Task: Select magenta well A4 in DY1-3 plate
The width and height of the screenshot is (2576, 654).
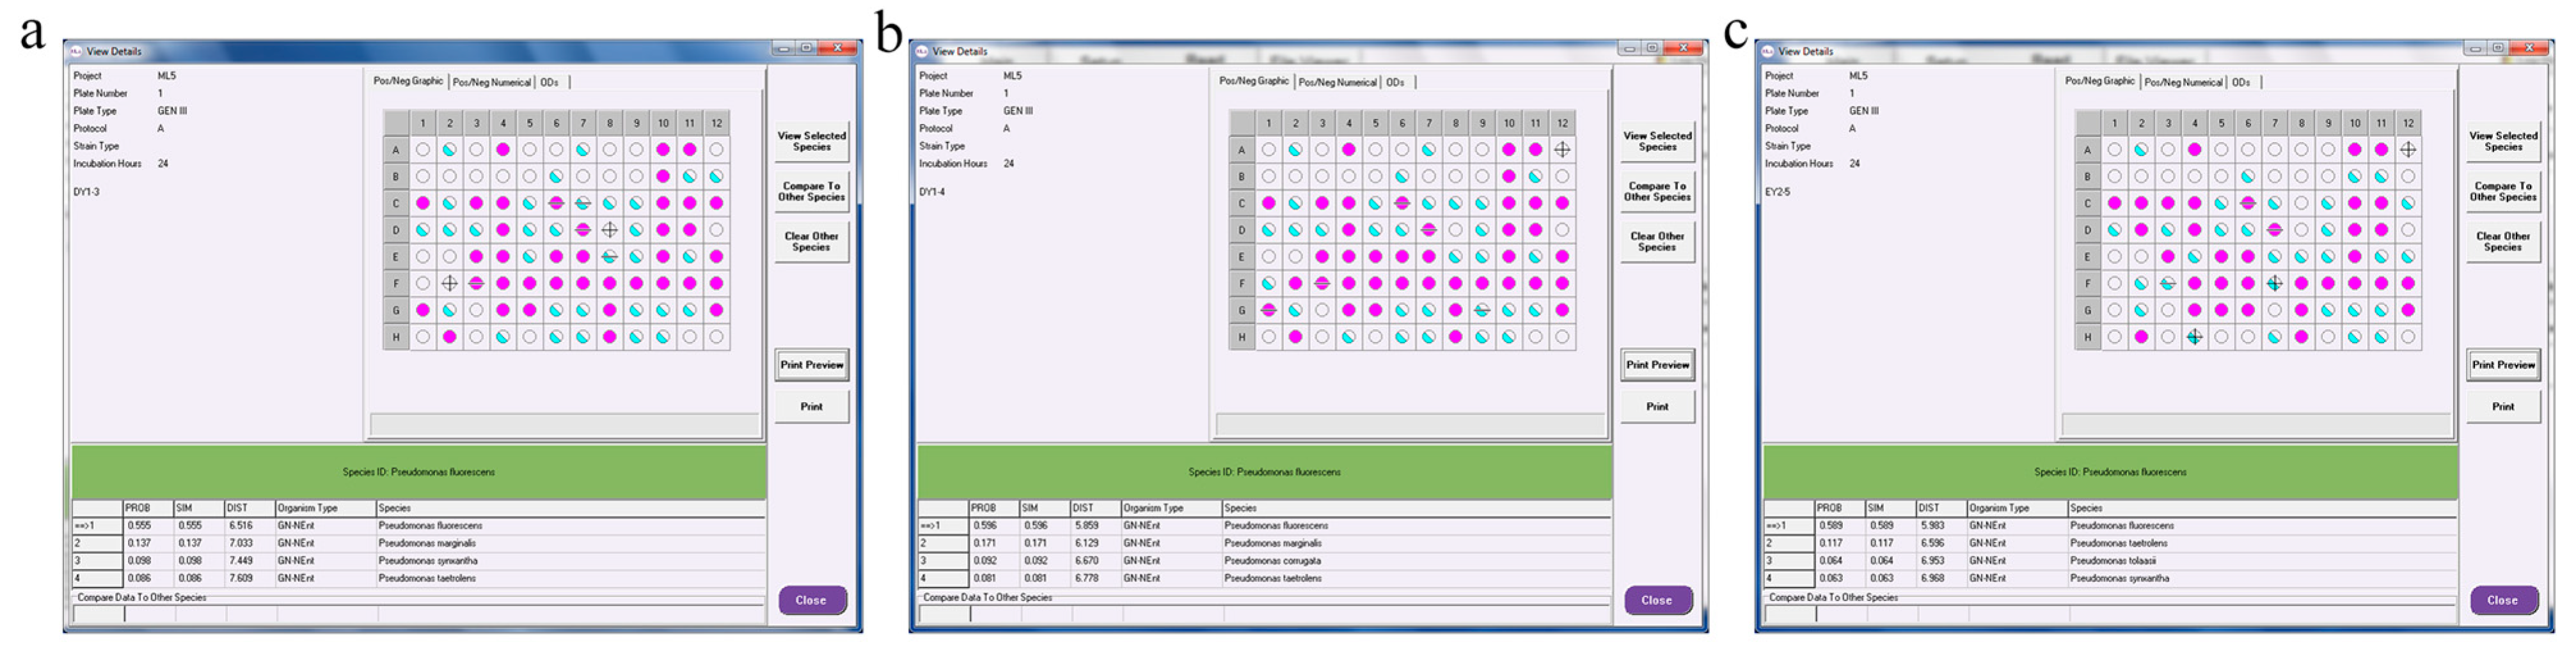Action: [503, 150]
